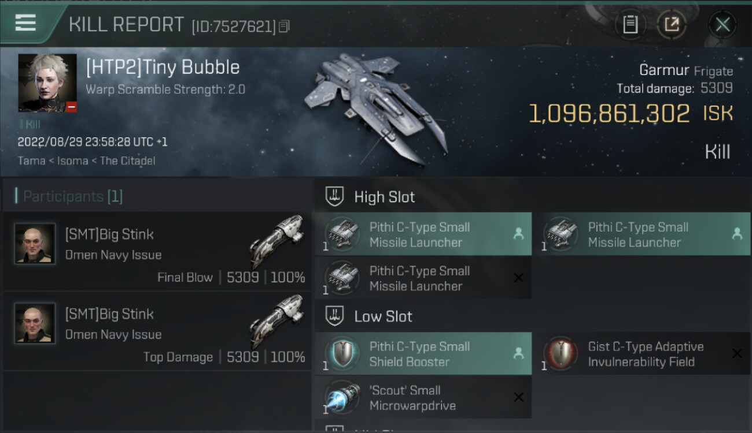Screen dimensions: 752x433
Task: Open the hamburger menu icon
Action: (x=25, y=23)
